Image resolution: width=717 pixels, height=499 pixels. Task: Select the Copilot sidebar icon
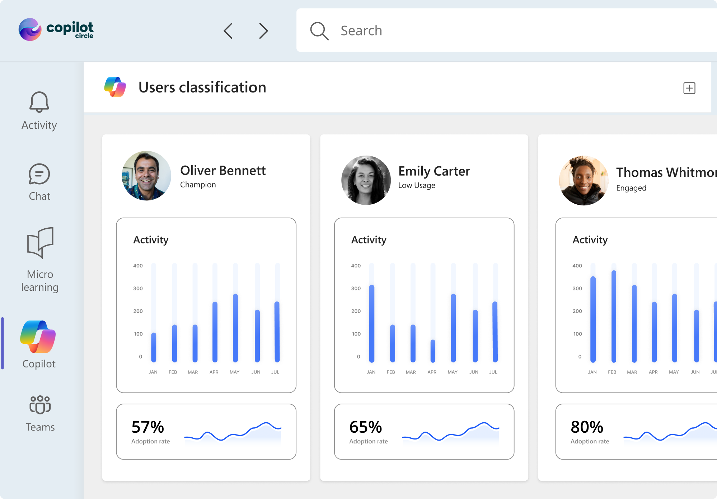pos(38,337)
